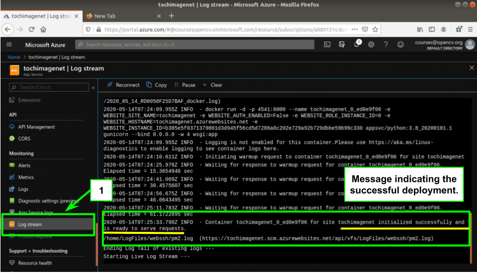
Task: Click the pm2.log scm.azurewebsites.net URL
Action: coord(316,239)
